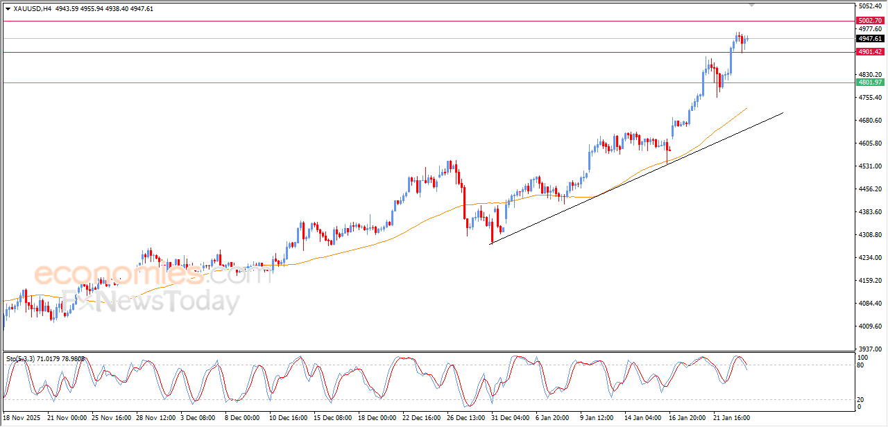
Task: Click the 4159.20 price axis label
Action: coord(870,281)
